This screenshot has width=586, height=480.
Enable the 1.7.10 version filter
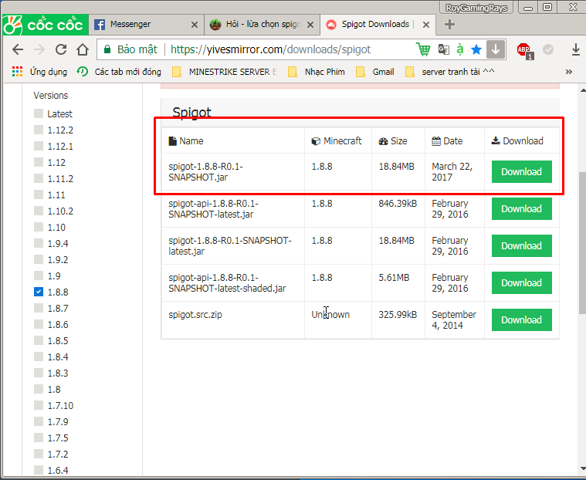39,405
